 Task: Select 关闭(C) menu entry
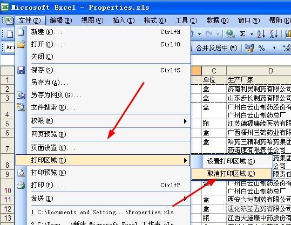tap(103, 57)
